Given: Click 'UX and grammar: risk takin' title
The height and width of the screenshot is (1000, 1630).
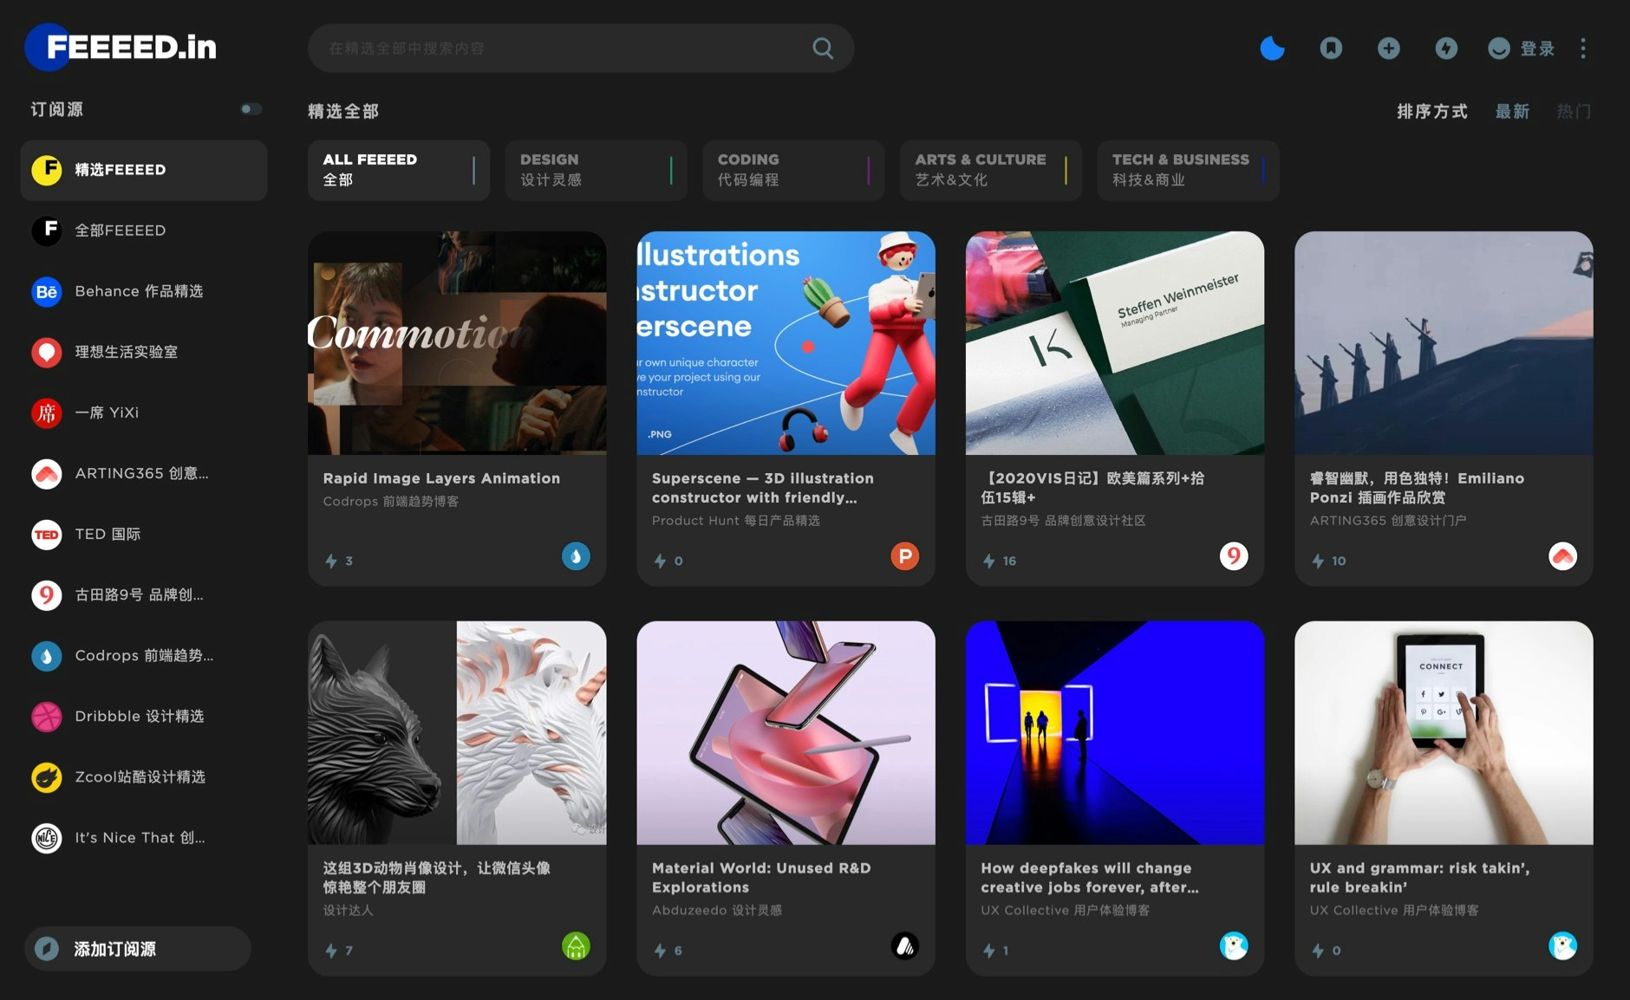Looking at the screenshot, I should [x=1420, y=878].
